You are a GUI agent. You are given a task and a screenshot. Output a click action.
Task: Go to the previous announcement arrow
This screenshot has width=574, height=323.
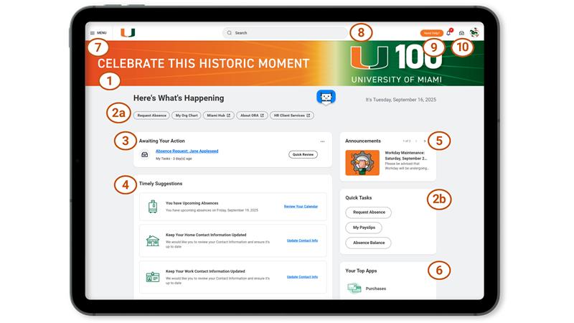coord(416,141)
